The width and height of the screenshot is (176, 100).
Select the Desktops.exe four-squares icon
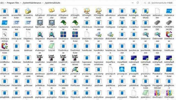(x=63, y=34)
